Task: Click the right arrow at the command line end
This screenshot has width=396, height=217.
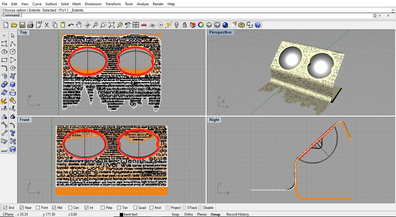Action: coord(388,15)
